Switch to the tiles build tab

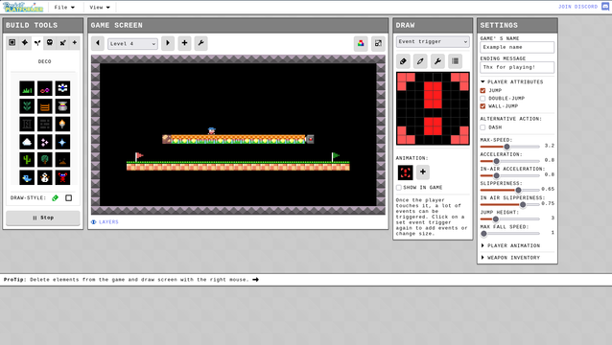pyautogui.click(x=12, y=42)
